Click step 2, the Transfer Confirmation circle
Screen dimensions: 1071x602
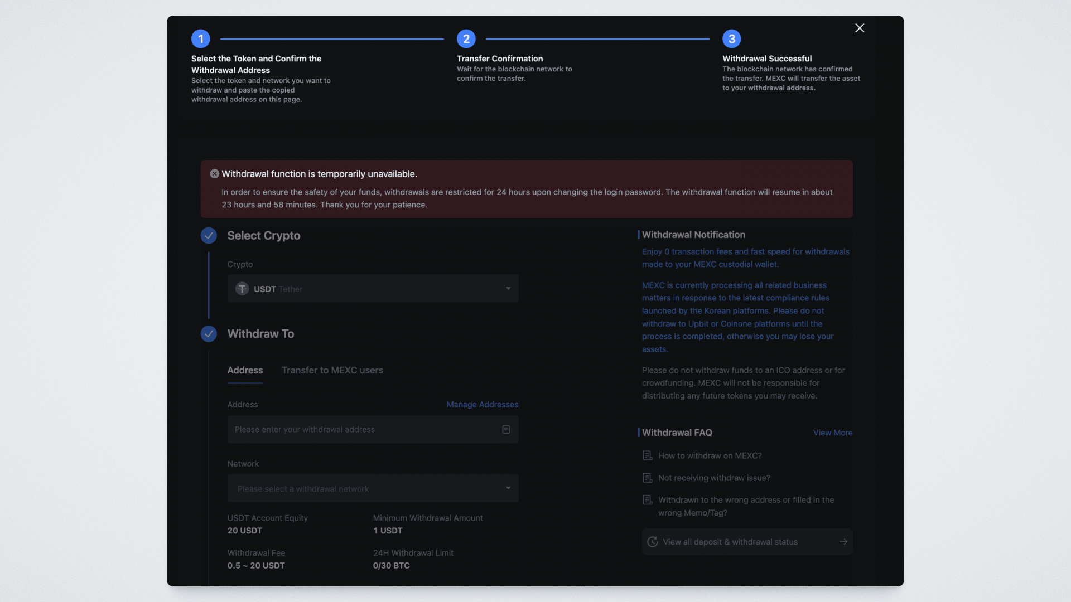tap(466, 39)
